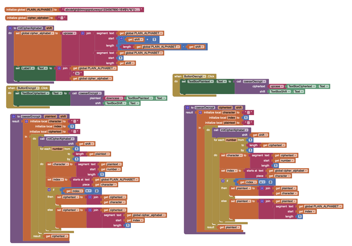This screenshot has width=352, height=246.
Task: Open the if-block gear inside caesarEncrypt
Action: 49,190
